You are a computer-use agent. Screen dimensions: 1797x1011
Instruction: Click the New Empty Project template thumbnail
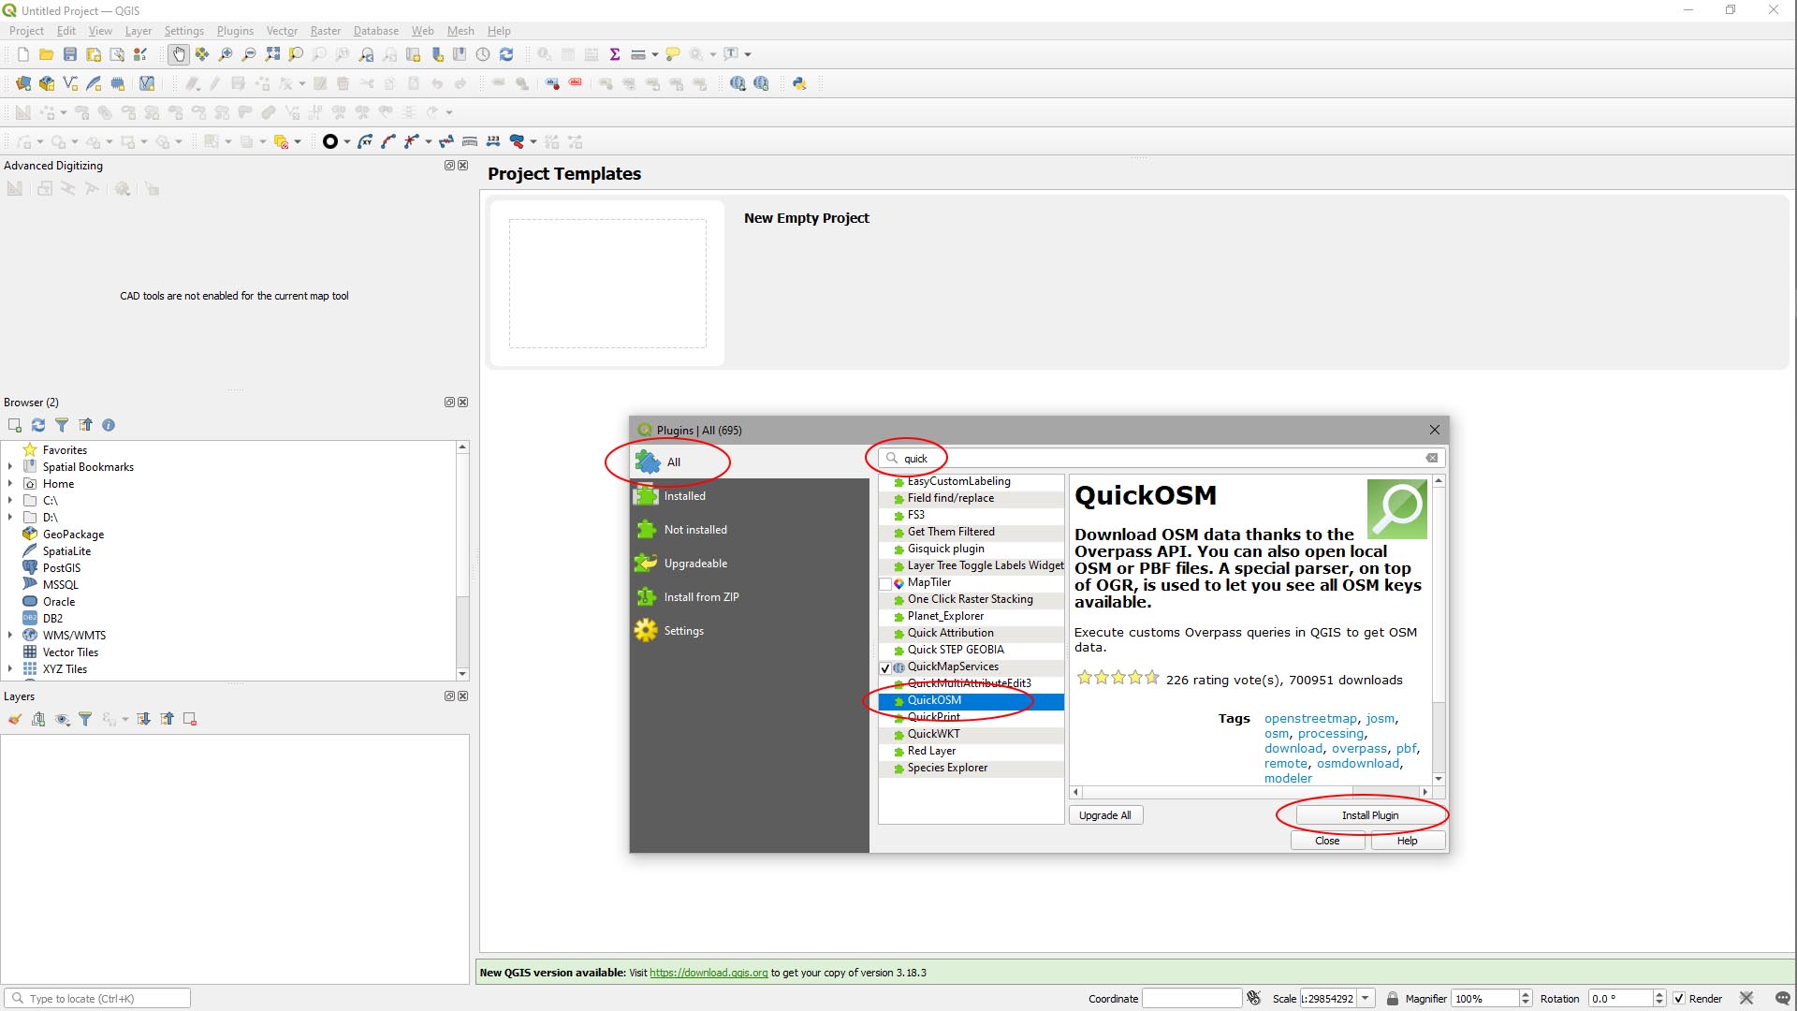(607, 284)
